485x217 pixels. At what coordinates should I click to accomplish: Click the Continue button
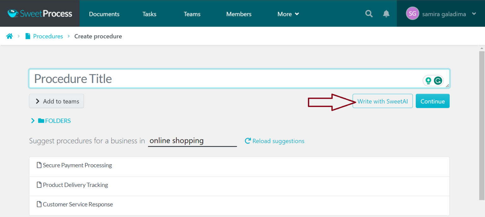433,101
